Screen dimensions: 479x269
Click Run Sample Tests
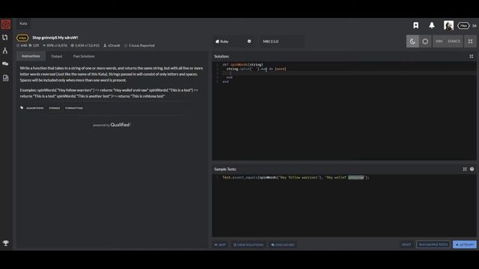coord(433,244)
